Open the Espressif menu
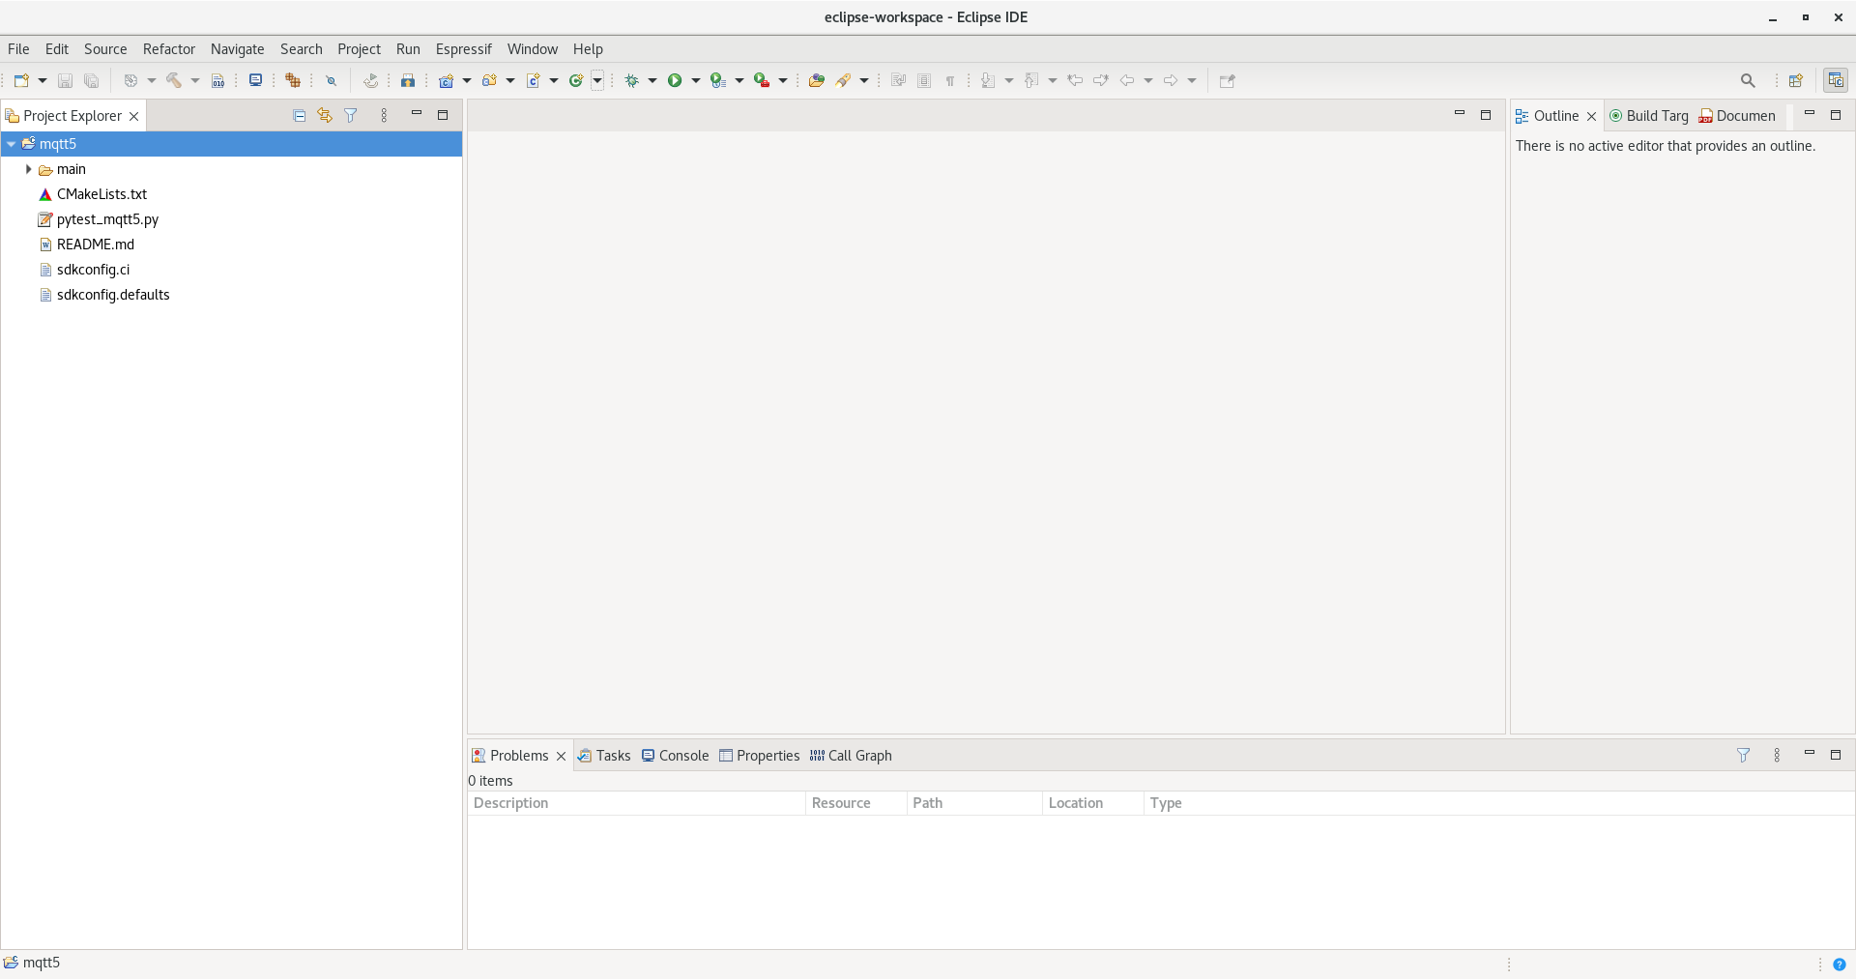 (x=464, y=49)
